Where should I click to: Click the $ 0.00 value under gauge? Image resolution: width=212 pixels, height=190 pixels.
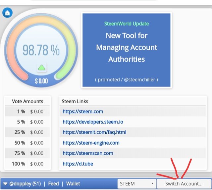[41, 81]
